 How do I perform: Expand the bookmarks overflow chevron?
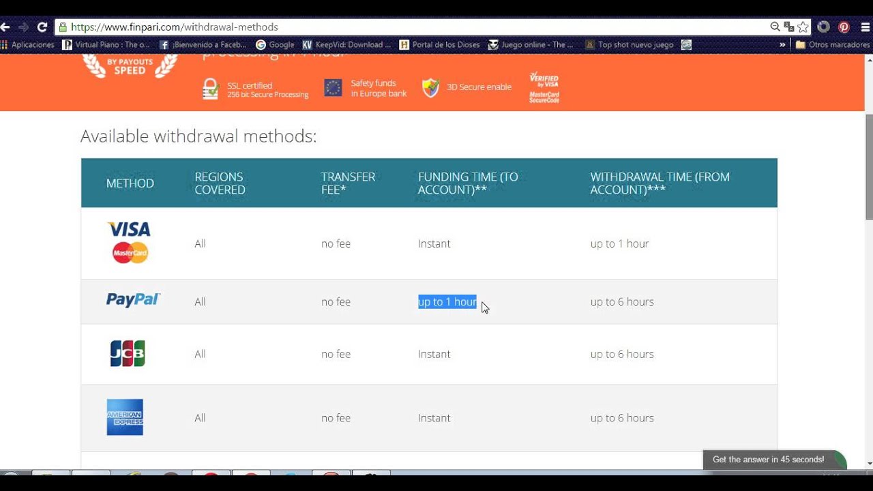tap(782, 45)
